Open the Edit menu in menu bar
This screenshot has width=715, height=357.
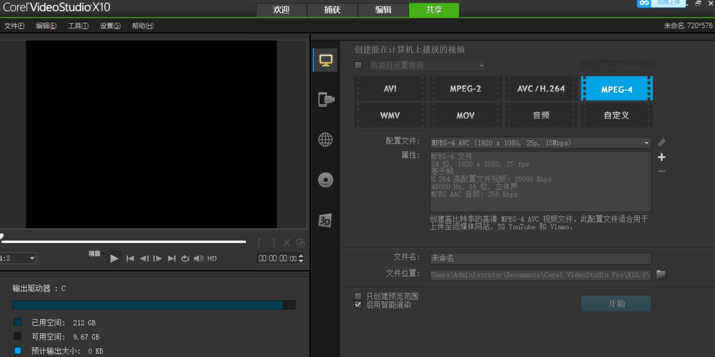(x=46, y=26)
